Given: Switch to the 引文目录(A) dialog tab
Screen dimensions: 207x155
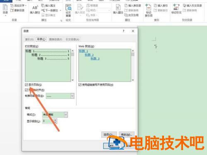Looking at the screenshot, I should 72,39.
